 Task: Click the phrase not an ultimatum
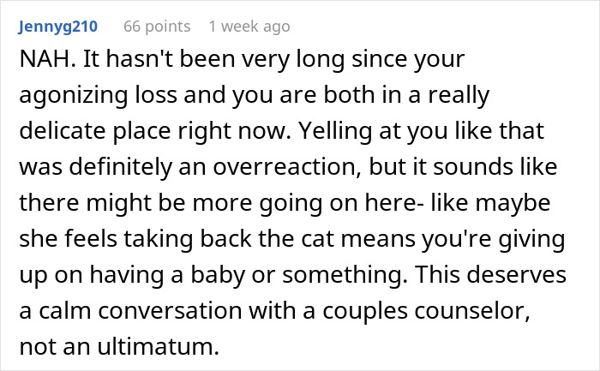[x=119, y=346]
